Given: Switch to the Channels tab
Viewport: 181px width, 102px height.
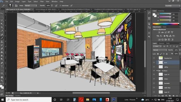Looking at the screenshot, I should [x=161, y=43].
